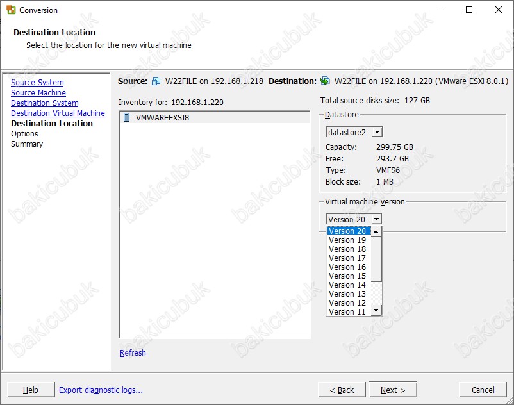Cancel the conversion wizard
Image resolution: width=514 pixels, height=405 pixels.
[483, 390]
